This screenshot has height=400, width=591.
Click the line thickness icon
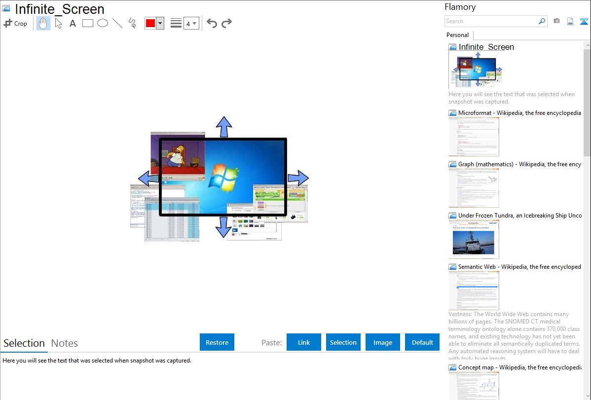176,23
